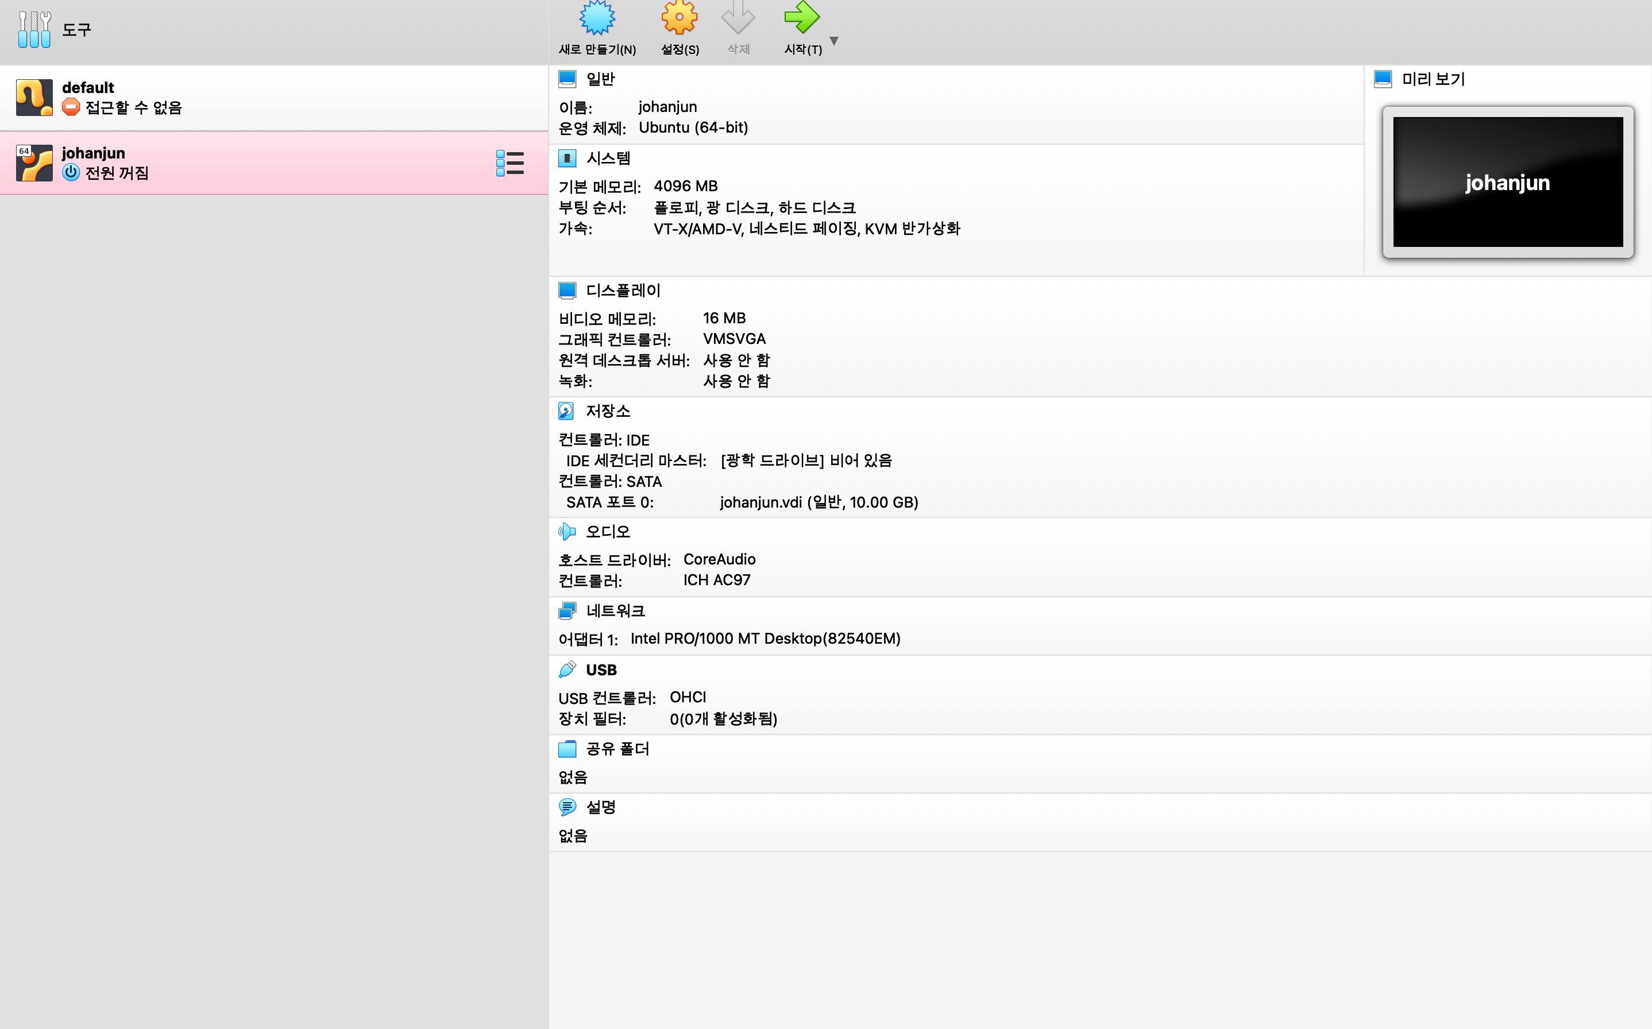Open the 시스템 section header
The width and height of the screenshot is (1652, 1029).
pyautogui.click(x=608, y=158)
